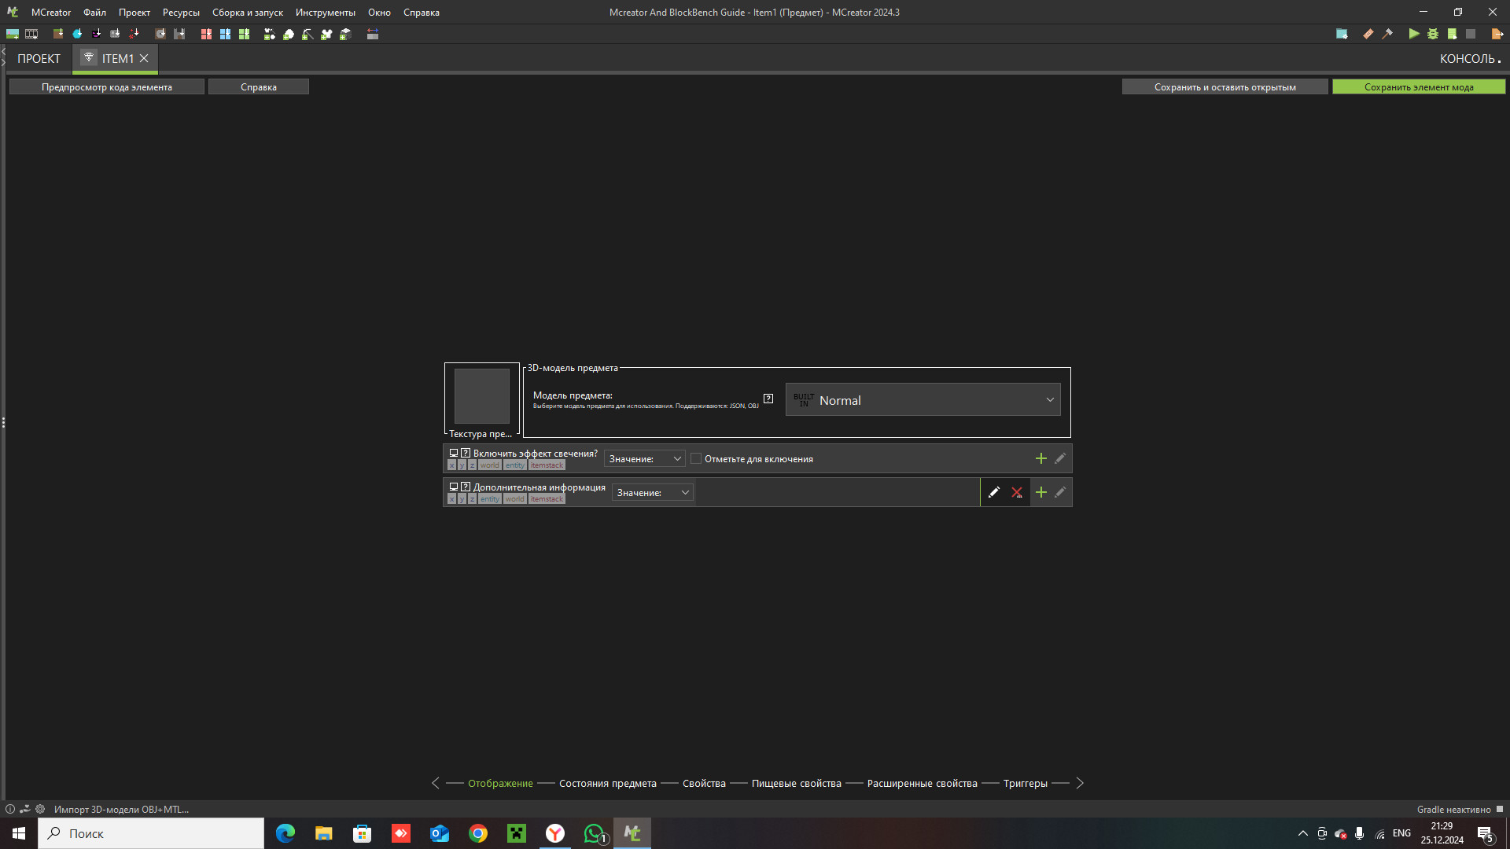Image resolution: width=1510 pixels, height=849 pixels.
Task: Enable the glow effect checkbox
Action: click(x=696, y=459)
